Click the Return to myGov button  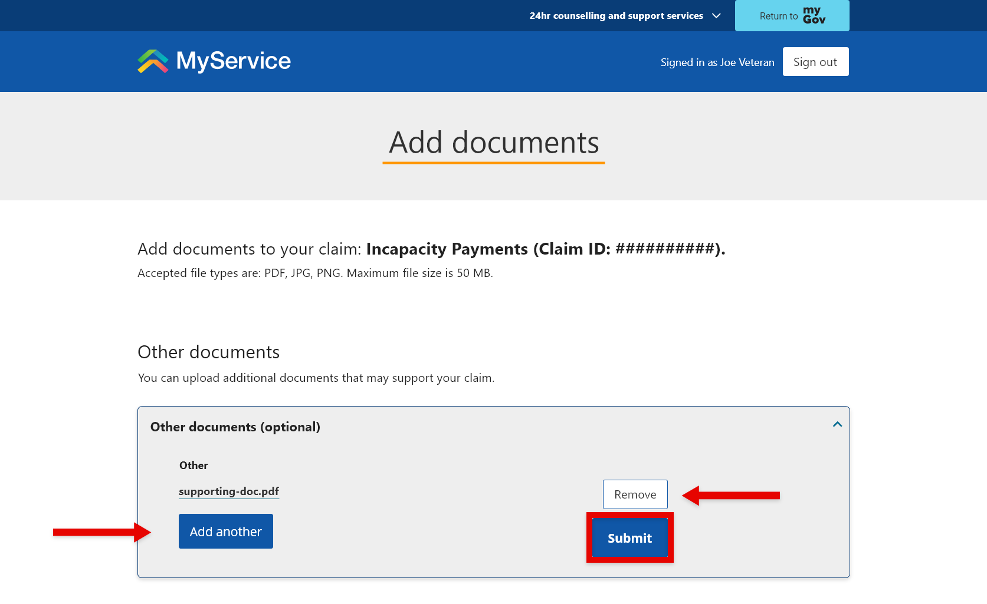click(x=792, y=15)
